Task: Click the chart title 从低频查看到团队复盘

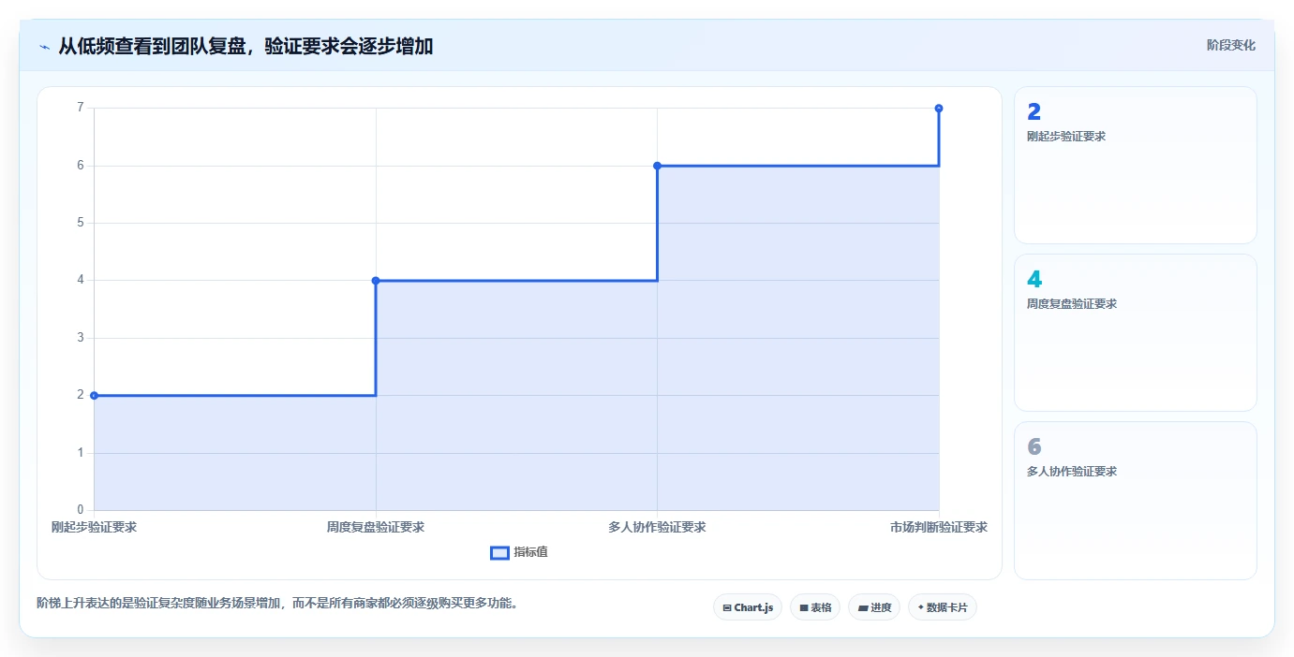Action: [245, 46]
